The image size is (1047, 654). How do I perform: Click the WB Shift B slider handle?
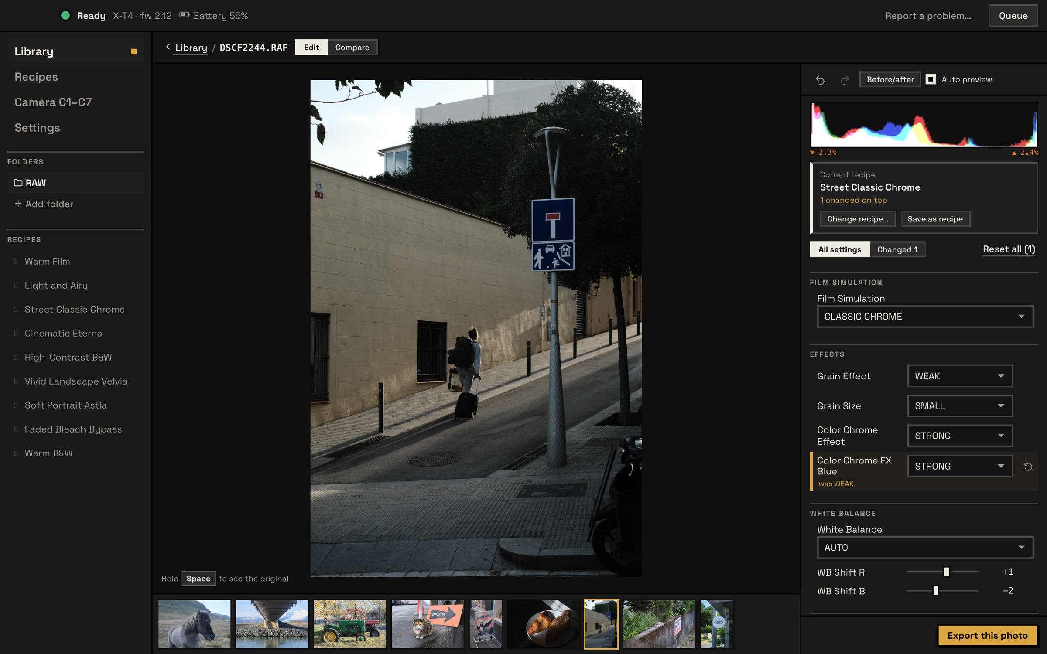[935, 591]
